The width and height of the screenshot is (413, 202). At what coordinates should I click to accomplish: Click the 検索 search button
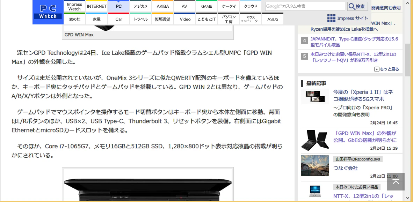[357, 6]
